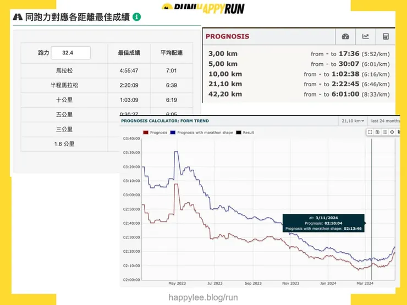
Task: Click the 1.6 公里 row label
Action: point(64,144)
